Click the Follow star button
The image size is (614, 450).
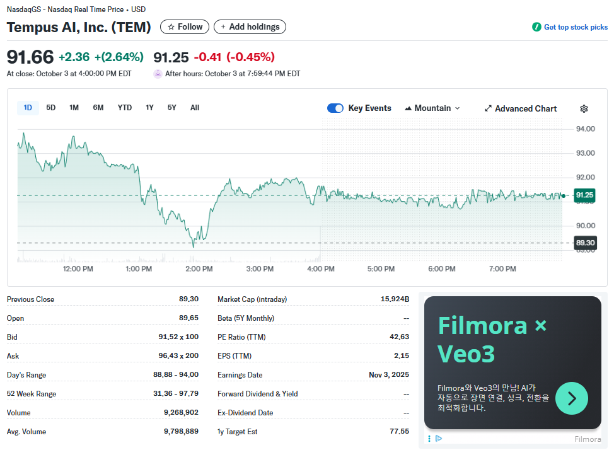(x=185, y=27)
